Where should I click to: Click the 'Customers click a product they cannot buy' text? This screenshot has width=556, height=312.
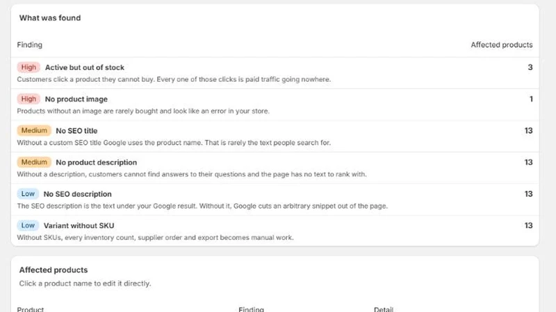174,79
